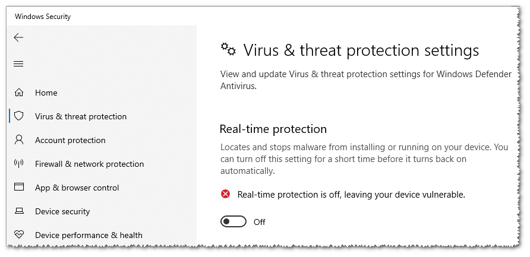The image size is (530, 257).
Task: Open the Home menu item
Action: [x=46, y=93]
